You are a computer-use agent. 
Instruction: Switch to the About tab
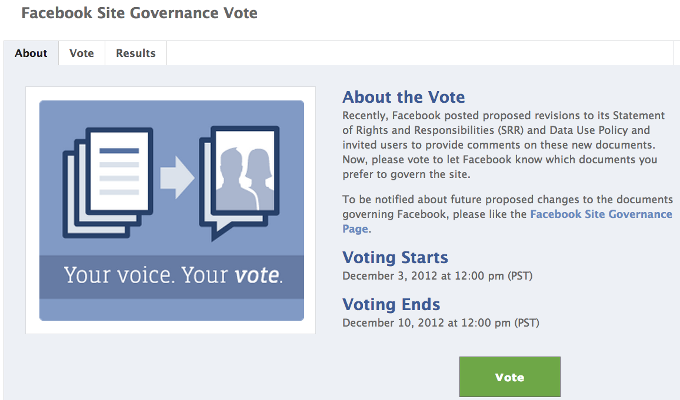tap(31, 53)
